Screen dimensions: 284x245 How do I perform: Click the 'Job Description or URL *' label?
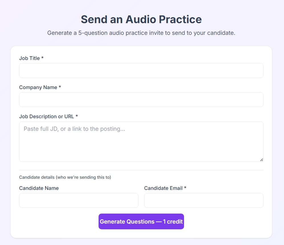pyautogui.click(x=48, y=117)
